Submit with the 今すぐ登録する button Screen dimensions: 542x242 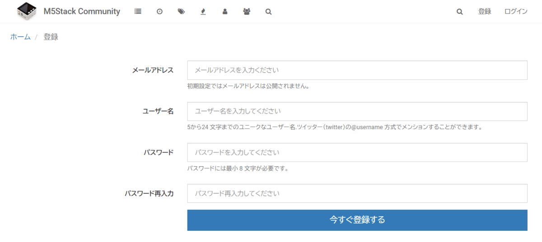357,220
